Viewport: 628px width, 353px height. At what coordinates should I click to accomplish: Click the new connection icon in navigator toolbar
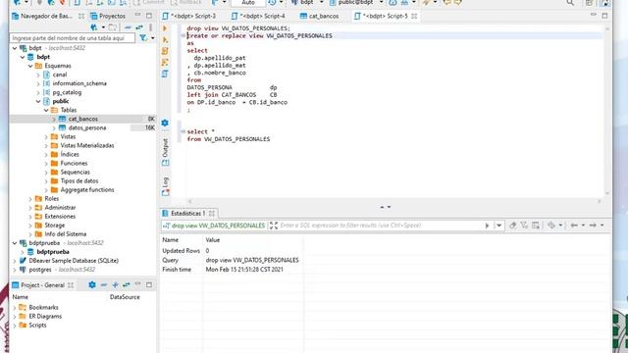click(x=94, y=27)
